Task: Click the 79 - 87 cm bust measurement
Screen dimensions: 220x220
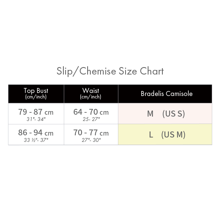Action: [x=36, y=112]
